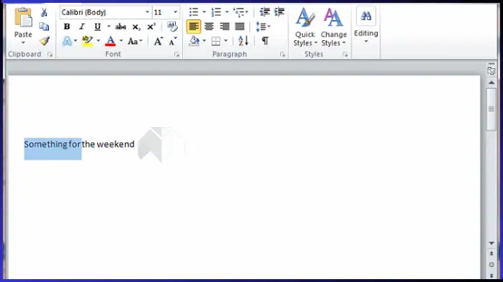Click Next Page double arrow
This screenshot has width=503, height=282.
point(491,276)
